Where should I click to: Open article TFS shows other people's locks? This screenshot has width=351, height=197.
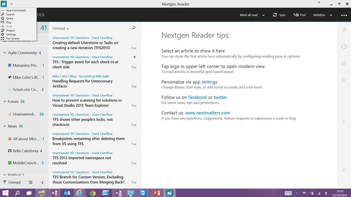[x=82, y=122]
